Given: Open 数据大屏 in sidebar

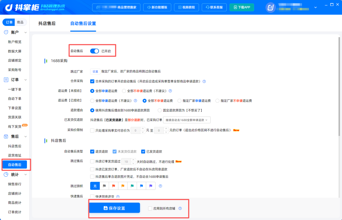Looking at the screenshot, I should click(x=15, y=51).
